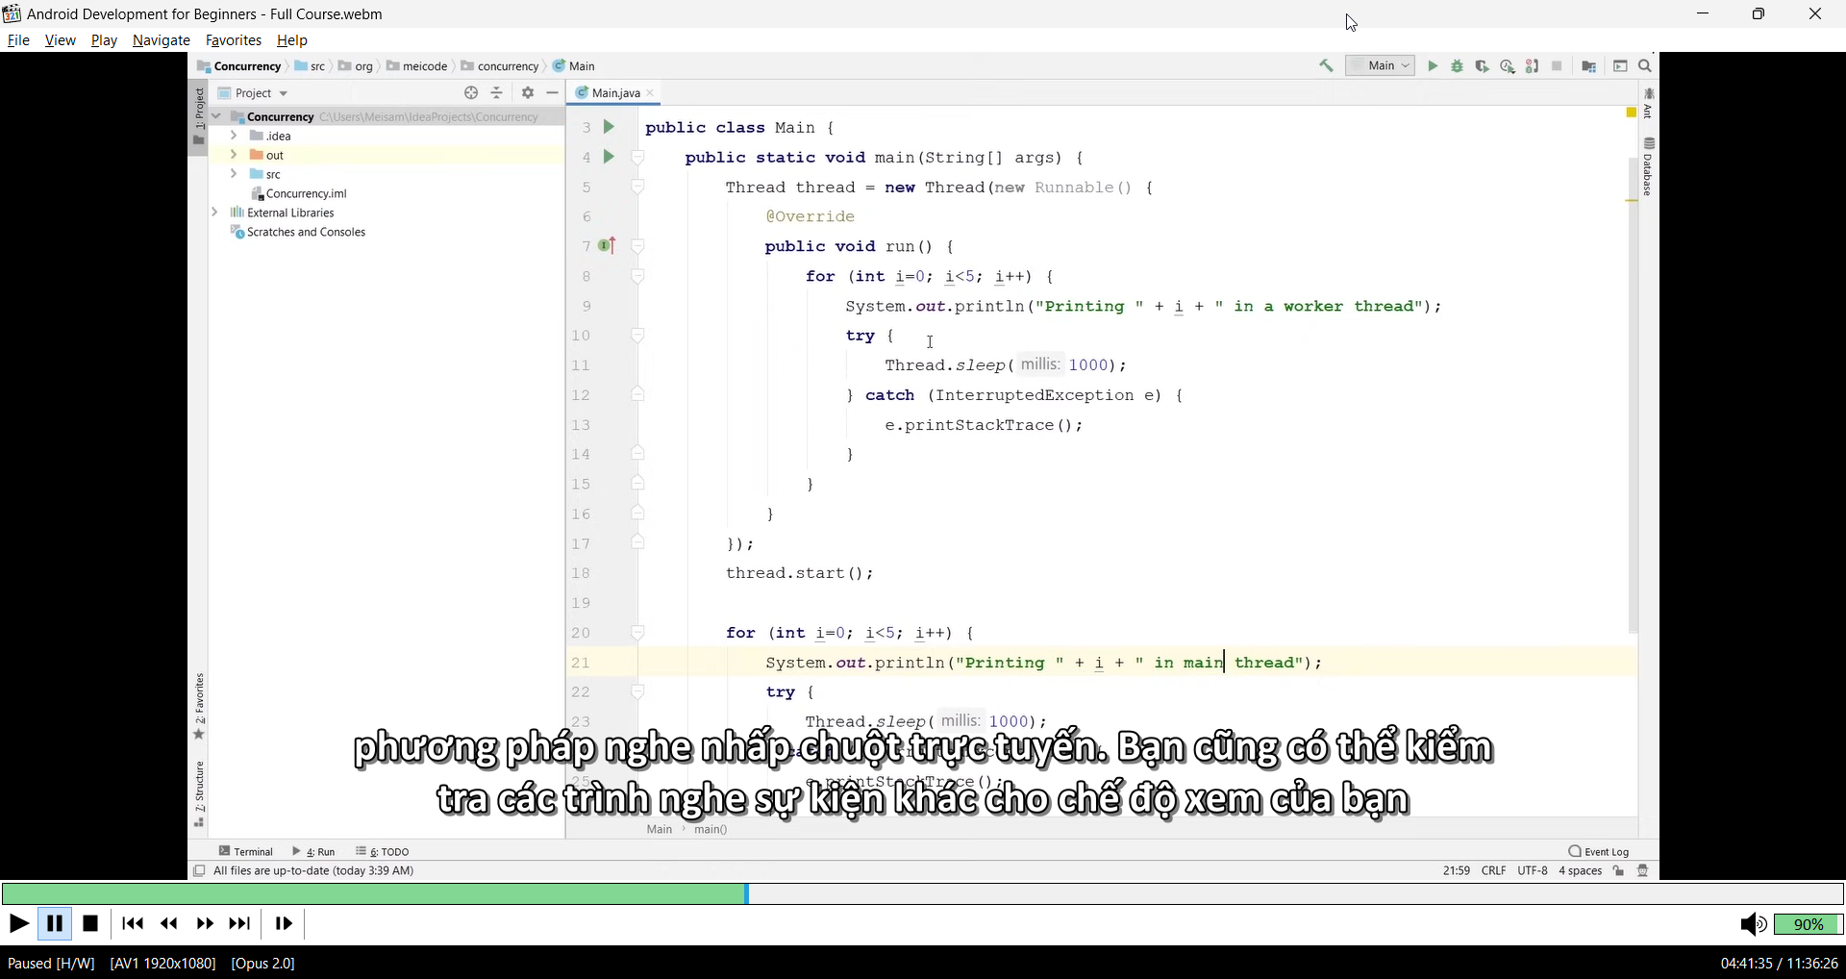This screenshot has width=1846, height=979.
Task: Open the Main run configuration dropdown
Action: pos(1381,65)
